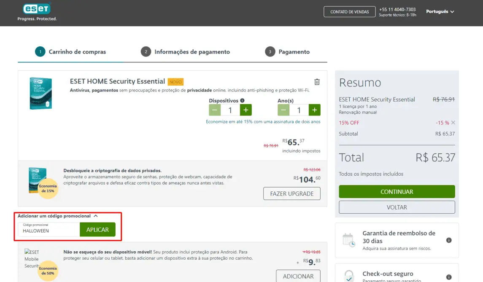Click the Todos os impostos incluídos text
Viewport: 483px width, 282px height.
click(x=371, y=174)
